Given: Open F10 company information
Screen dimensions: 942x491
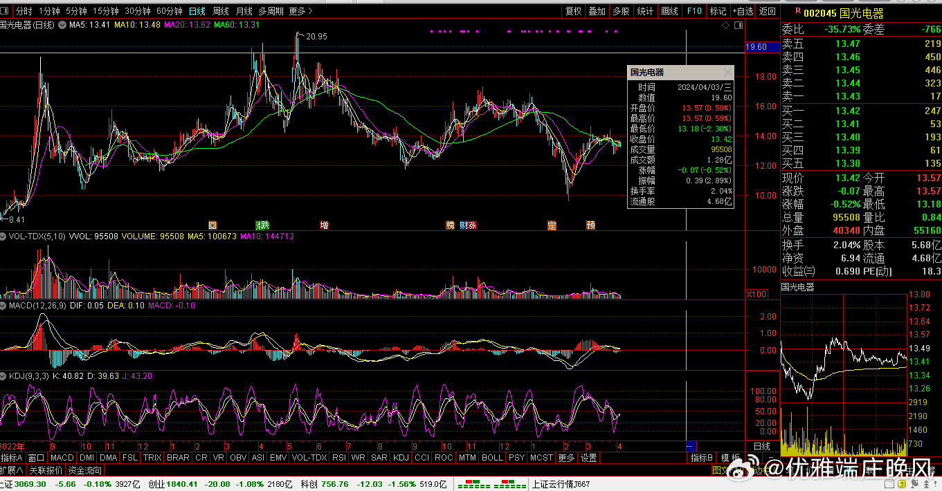Looking at the screenshot, I should coord(694,11).
